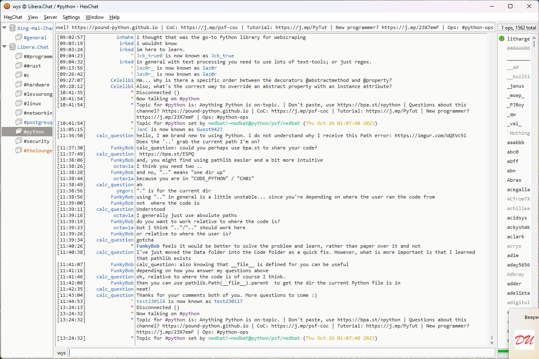The width and height of the screenshot is (539, 359).
Task: Click the HexChat app icon in title bar
Action: (x=7, y=6)
